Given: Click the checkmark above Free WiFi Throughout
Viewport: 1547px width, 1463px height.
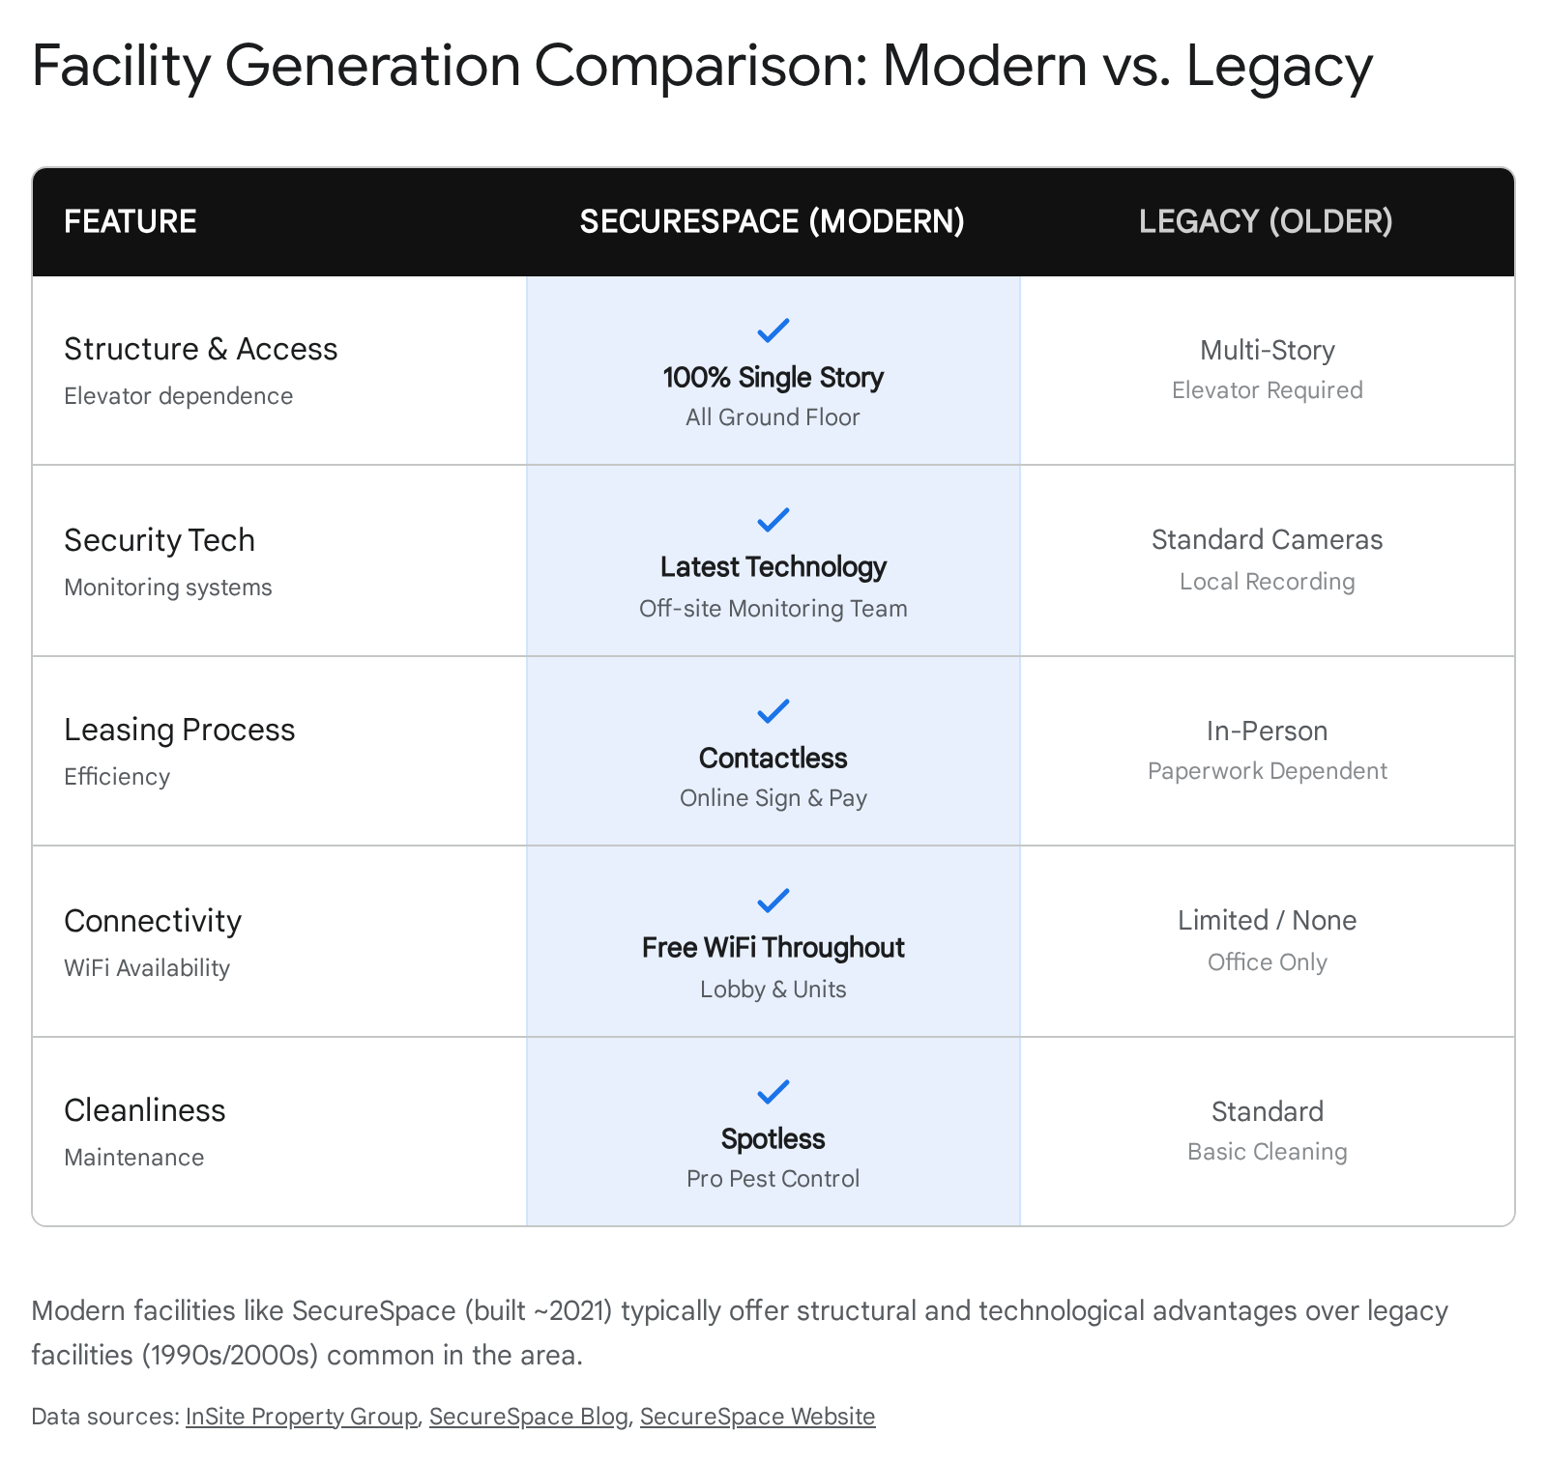Looking at the screenshot, I should click(x=773, y=901).
